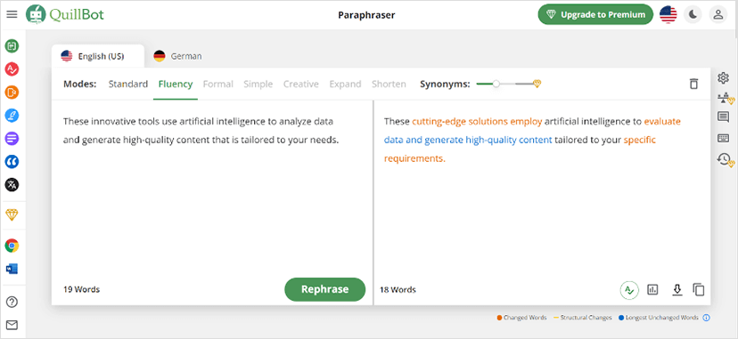Viewport: 738px width, 339px height.
Task: Click the orange phrase 'cutting-edge solutions employ'
Action: click(x=477, y=122)
